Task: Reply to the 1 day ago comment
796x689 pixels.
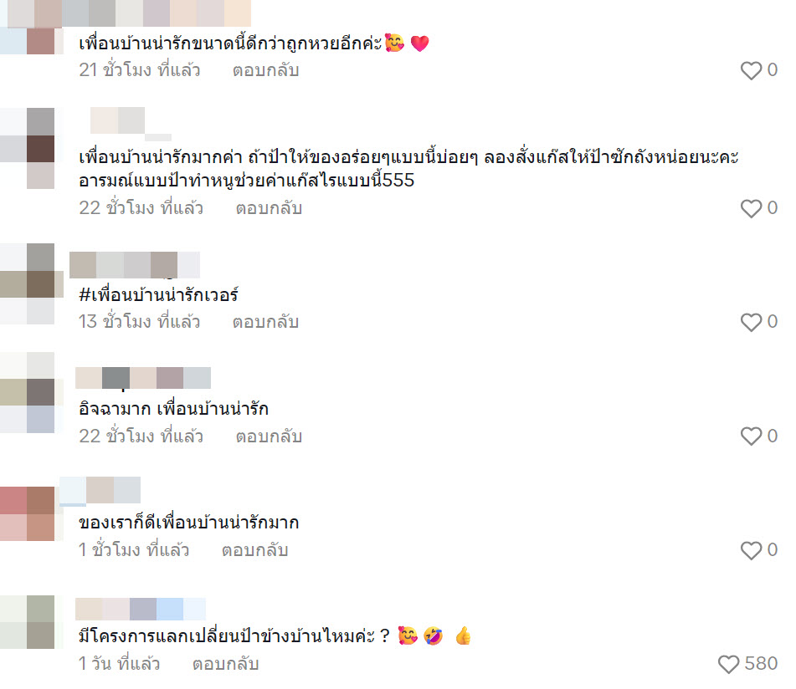Action: (225, 664)
